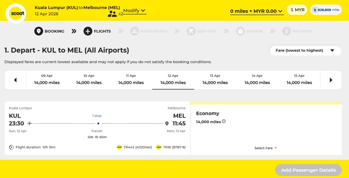Switch to the 10 Apr fare tab
Viewport: 349px width, 178px height.
(89, 79)
